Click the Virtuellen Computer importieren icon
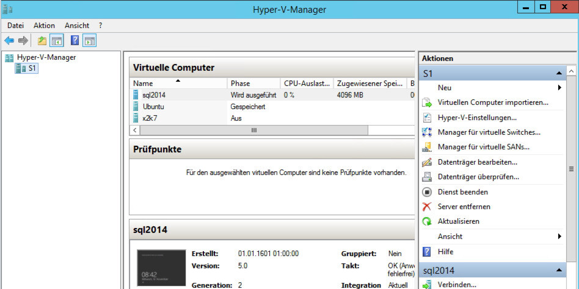 click(427, 102)
